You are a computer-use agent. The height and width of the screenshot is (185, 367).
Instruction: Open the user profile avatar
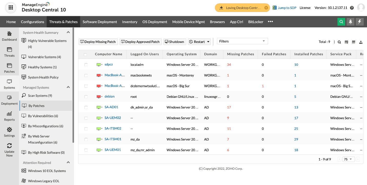(361, 8)
